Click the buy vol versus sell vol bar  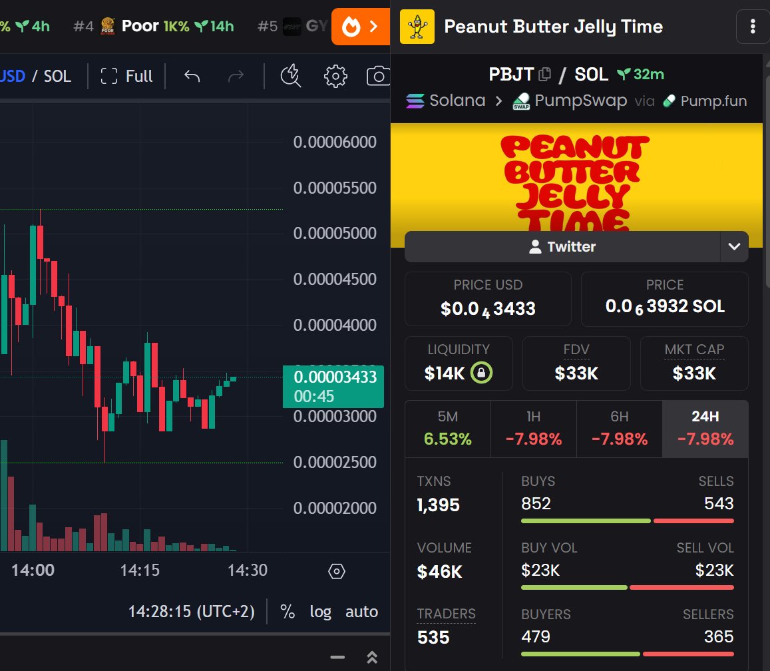pos(627,588)
